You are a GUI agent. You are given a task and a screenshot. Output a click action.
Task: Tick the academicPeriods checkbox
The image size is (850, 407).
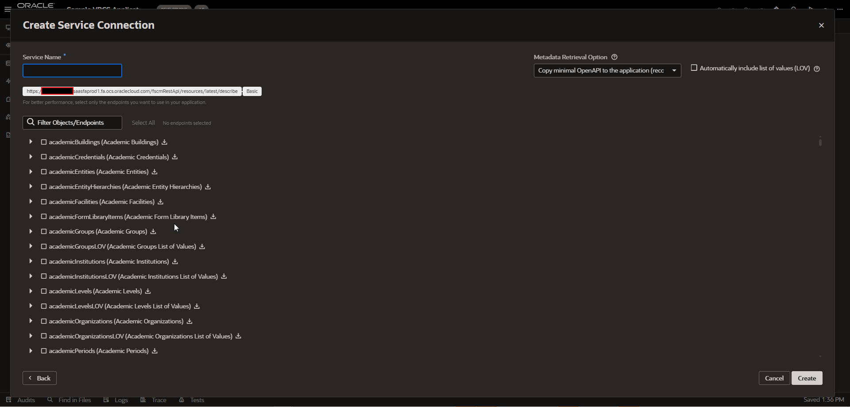(44, 351)
